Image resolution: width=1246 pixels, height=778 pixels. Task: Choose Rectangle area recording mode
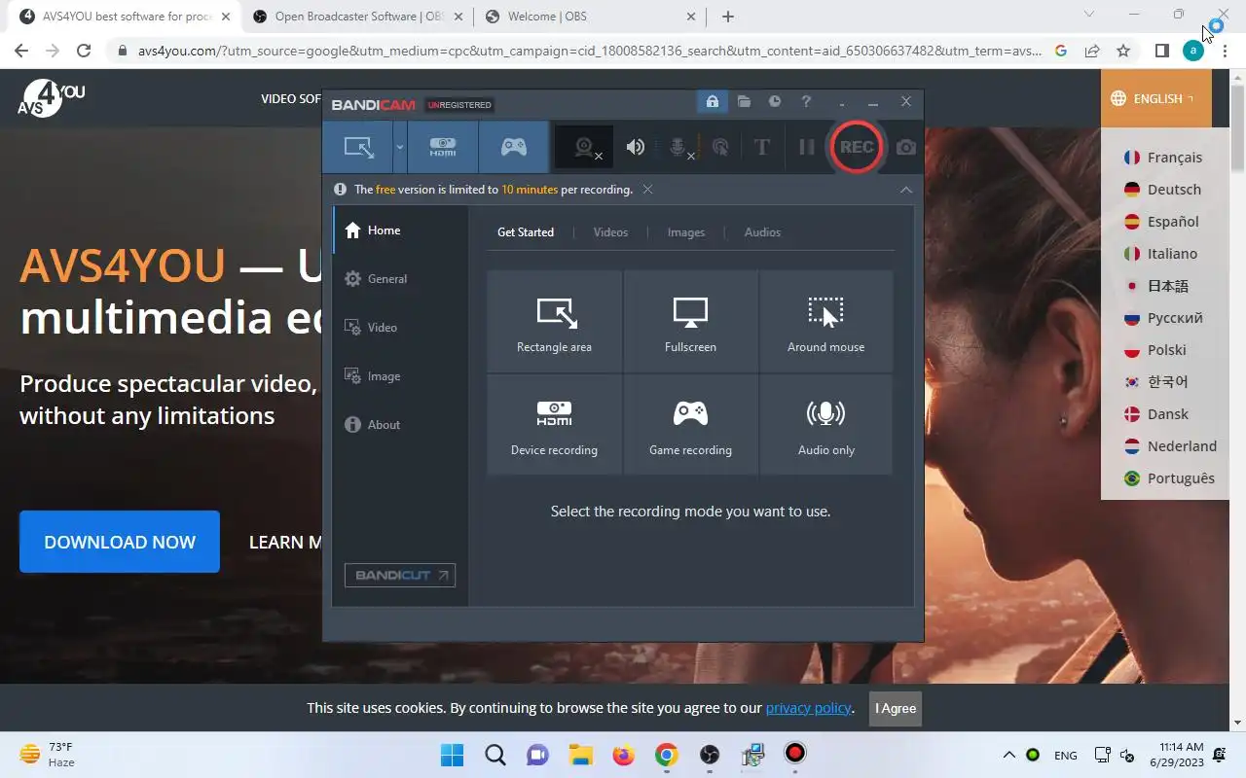coord(554,322)
